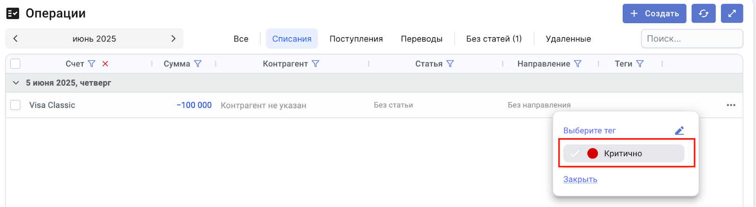Open the filter icon for Счет column
Viewport: 756px width, 207px height.
click(x=92, y=64)
